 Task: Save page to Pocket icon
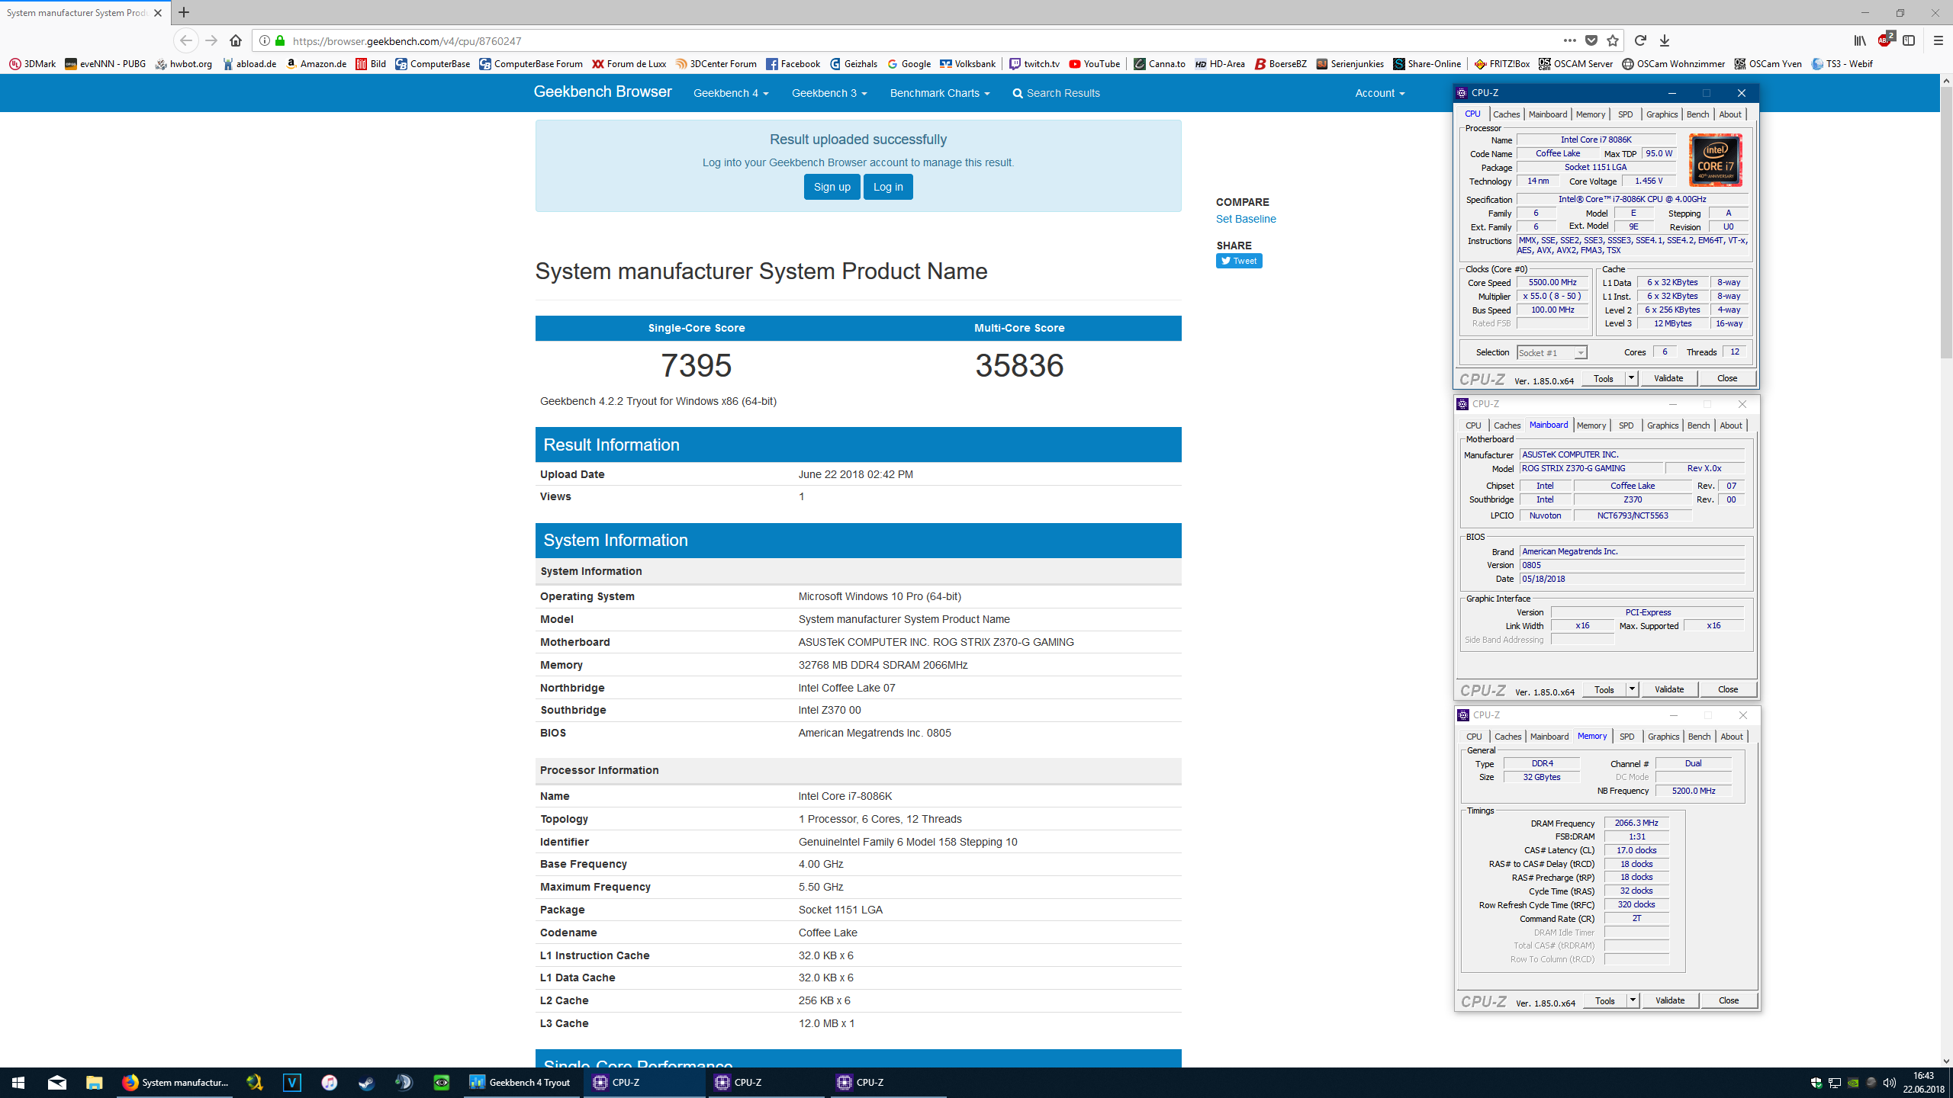[x=1591, y=40]
